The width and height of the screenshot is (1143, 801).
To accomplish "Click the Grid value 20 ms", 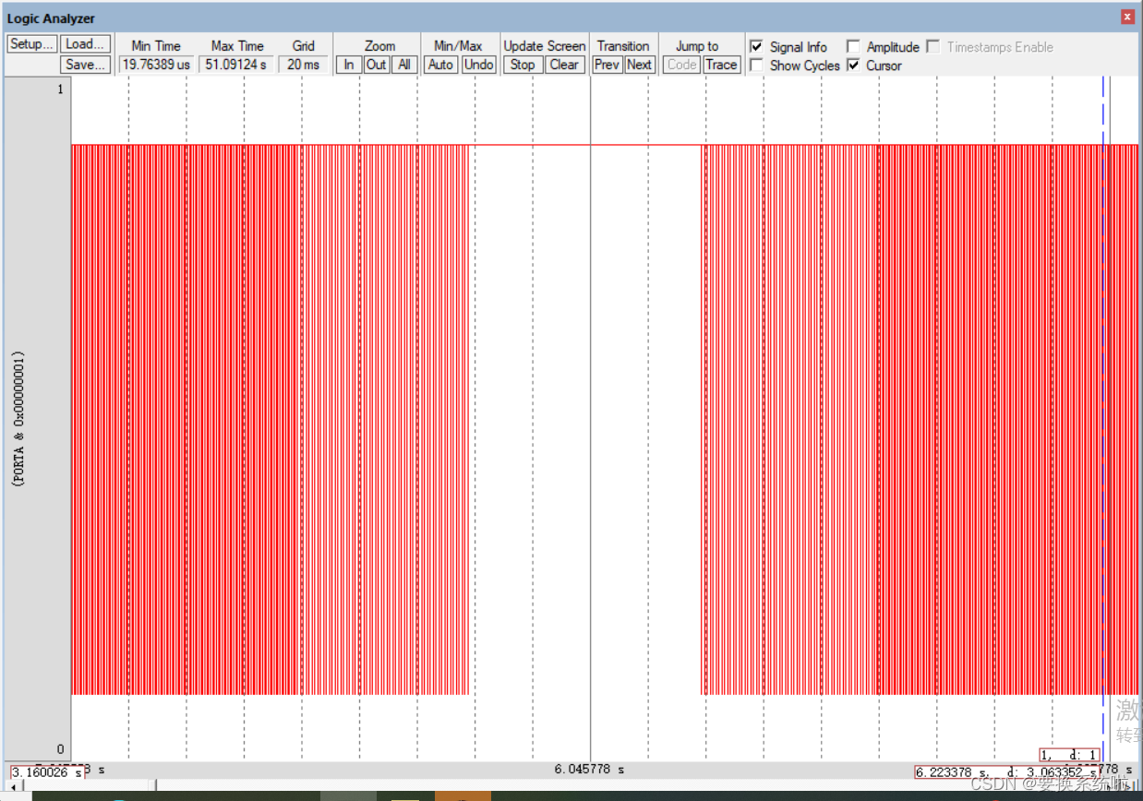I will [304, 65].
